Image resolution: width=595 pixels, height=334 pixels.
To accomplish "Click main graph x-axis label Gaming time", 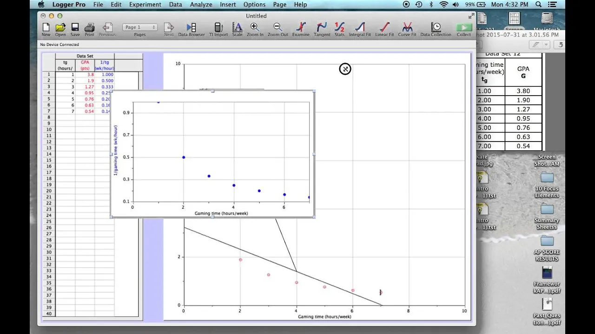I will click(324, 317).
